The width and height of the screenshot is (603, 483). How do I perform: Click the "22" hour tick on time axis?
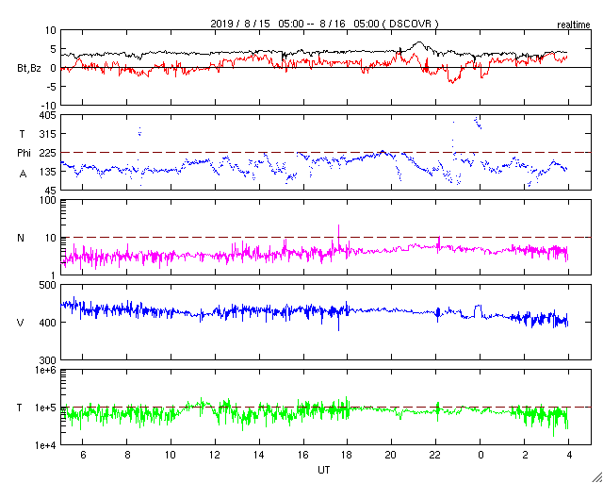[x=436, y=455]
